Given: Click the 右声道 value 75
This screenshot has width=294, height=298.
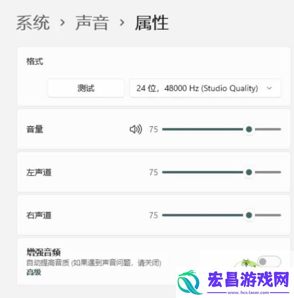Looking at the screenshot, I should (x=154, y=215).
